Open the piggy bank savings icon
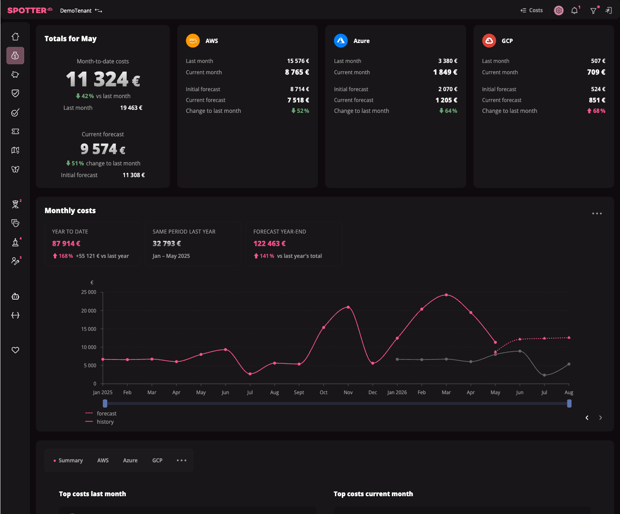Viewport: 620px width, 514px height. (x=15, y=75)
